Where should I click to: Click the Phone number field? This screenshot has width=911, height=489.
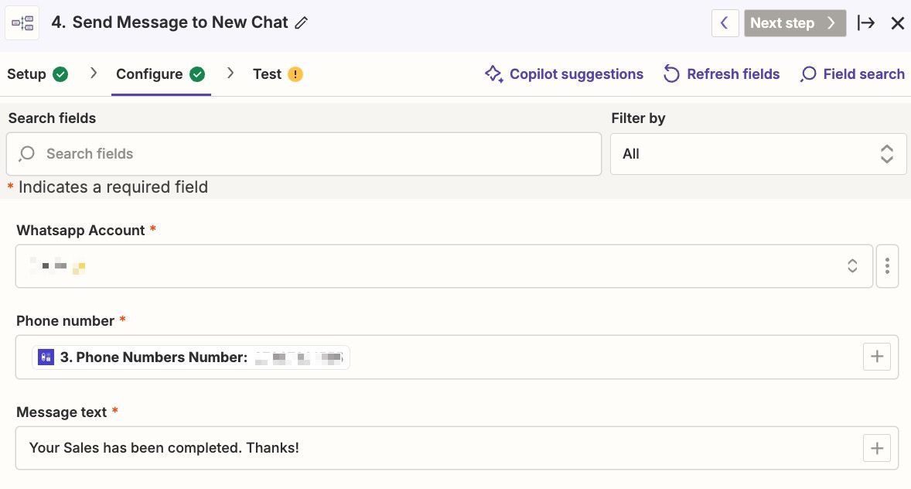(x=457, y=357)
